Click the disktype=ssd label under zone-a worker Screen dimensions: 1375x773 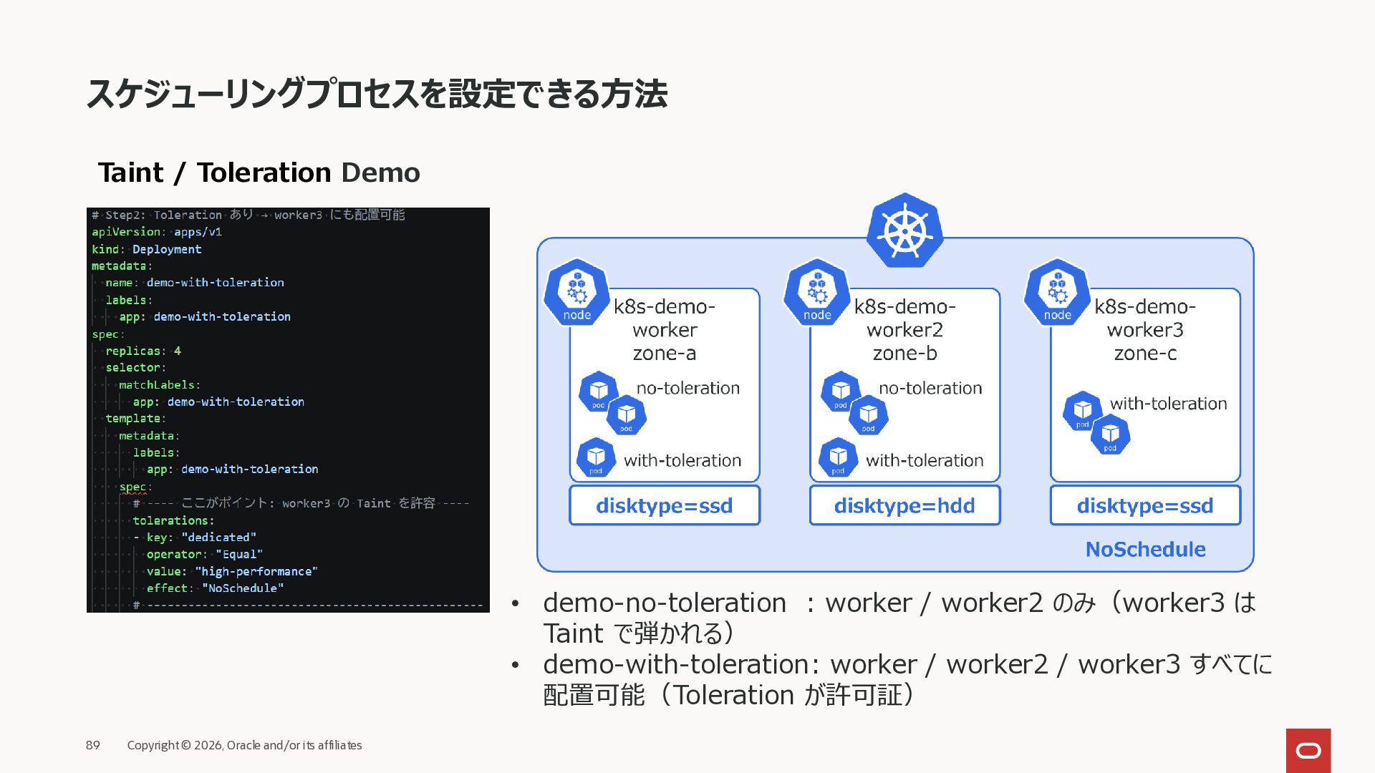(664, 505)
